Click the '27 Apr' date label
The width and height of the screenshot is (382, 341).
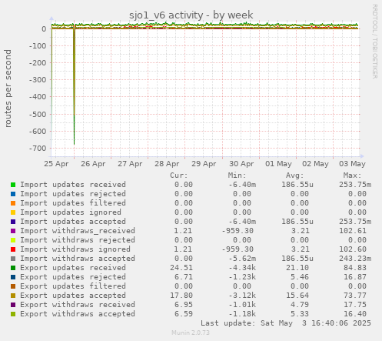130,164
